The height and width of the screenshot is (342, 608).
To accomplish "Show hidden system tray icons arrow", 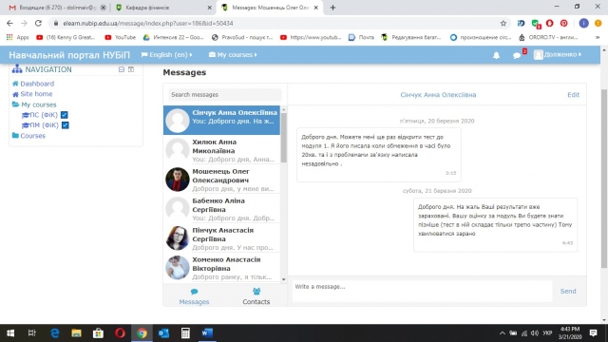I will 503,333.
